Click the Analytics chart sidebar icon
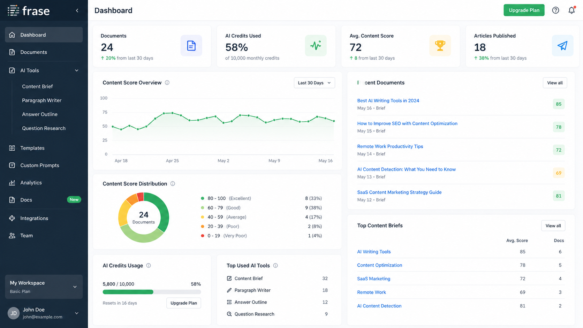Viewport: 583px width, 328px height. 12,183
